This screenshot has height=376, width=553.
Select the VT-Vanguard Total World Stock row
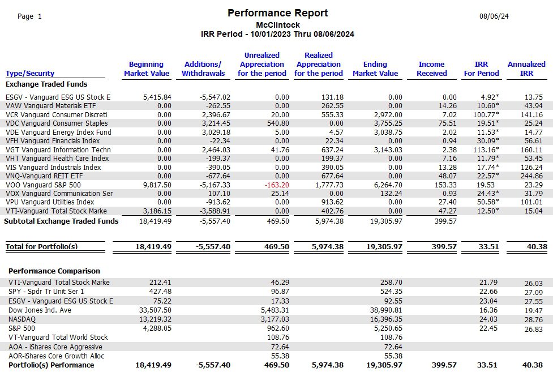276,337
